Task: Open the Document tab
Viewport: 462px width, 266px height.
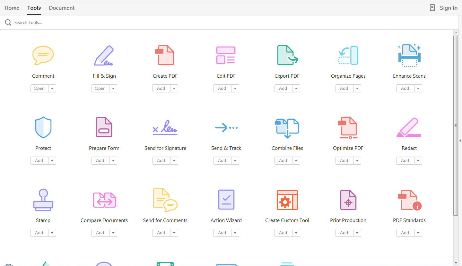Action: pyautogui.click(x=61, y=8)
